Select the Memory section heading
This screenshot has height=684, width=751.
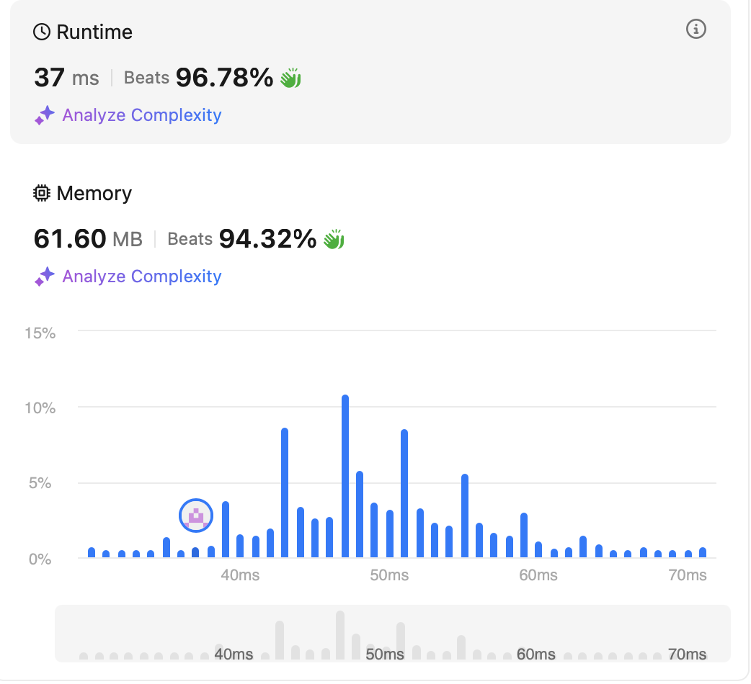[94, 193]
